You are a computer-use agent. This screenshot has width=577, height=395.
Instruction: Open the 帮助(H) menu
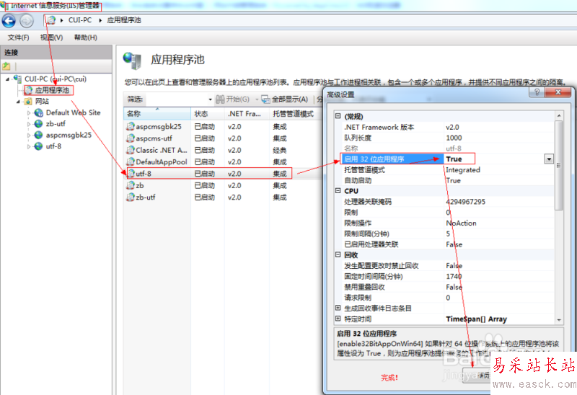(x=85, y=37)
